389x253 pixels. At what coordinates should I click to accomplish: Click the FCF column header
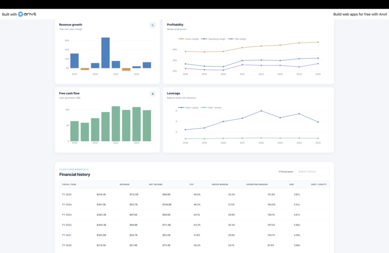(192, 184)
